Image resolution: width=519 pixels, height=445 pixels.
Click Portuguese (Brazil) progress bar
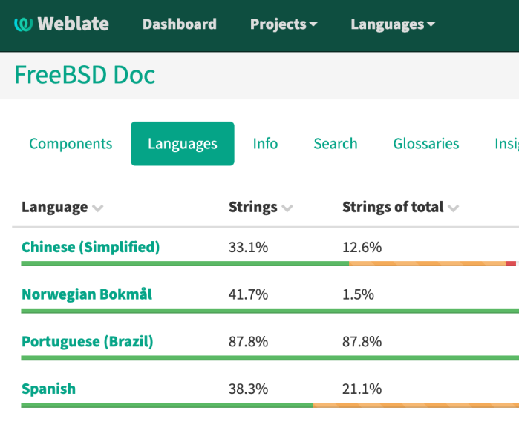(x=270, y=358)
